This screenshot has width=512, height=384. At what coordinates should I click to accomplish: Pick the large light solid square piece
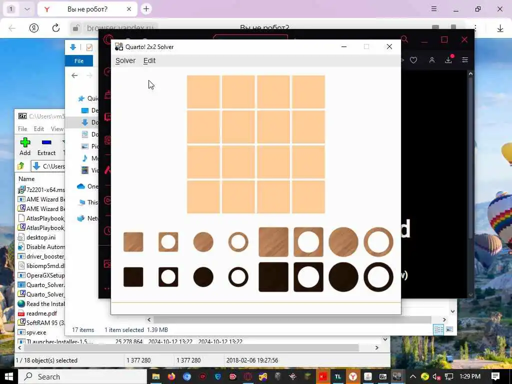[x=273, y=242]
